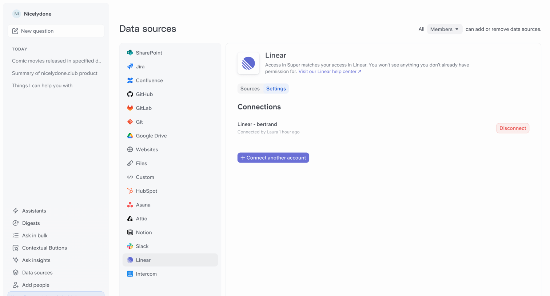Open 'Summary of nicelydone.club product' chat
550x296 pixels.
(55, 73)
